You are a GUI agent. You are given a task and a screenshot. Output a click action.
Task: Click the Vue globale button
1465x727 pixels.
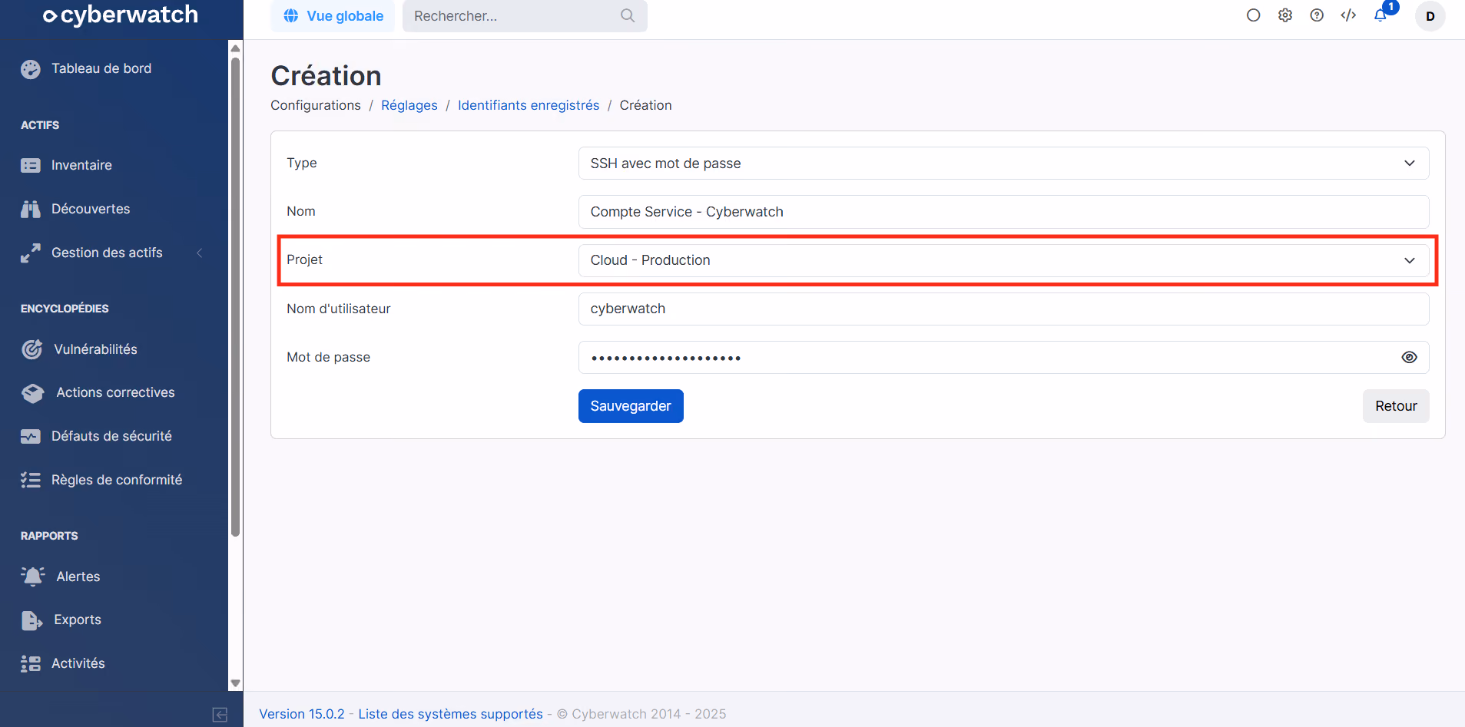333,16
